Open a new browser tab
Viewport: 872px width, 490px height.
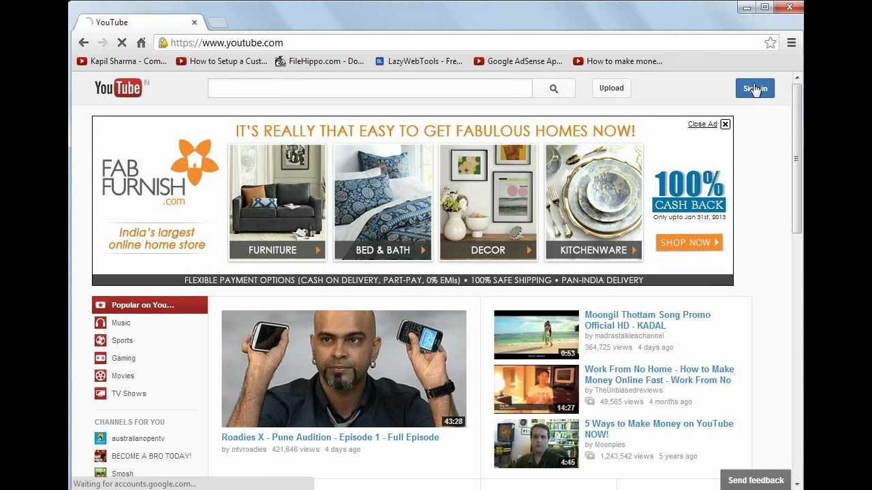[x=217, y=22]
